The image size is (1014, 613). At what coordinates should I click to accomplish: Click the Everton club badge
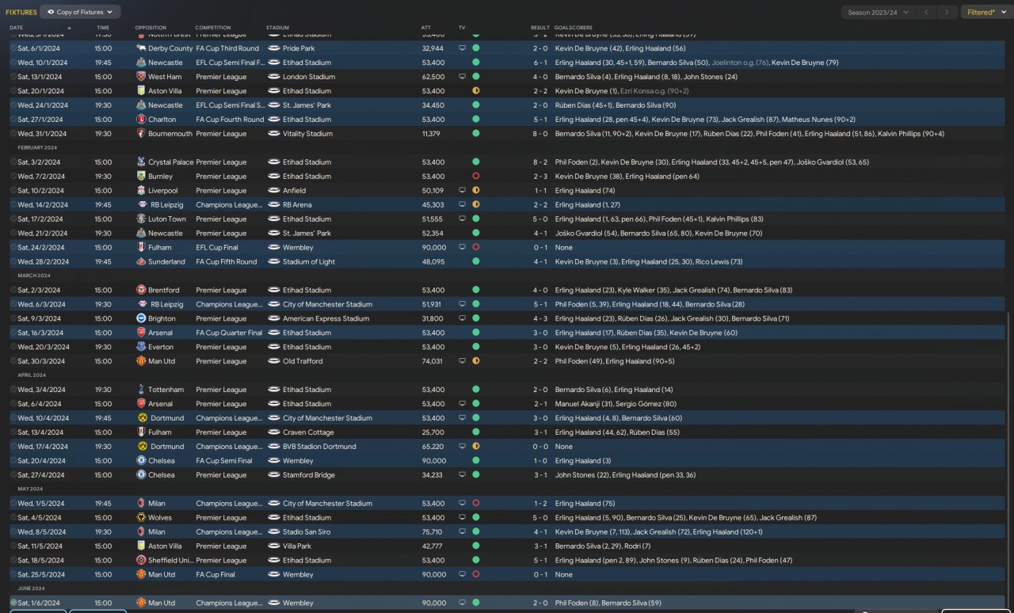[x=141, y=348]
